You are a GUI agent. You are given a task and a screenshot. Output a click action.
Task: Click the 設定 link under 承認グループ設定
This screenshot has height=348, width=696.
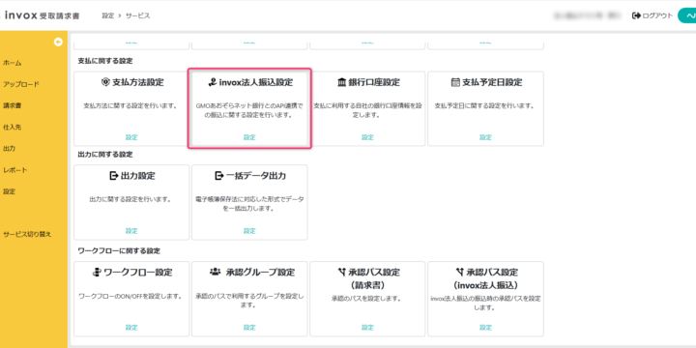(x=249, y=328)
